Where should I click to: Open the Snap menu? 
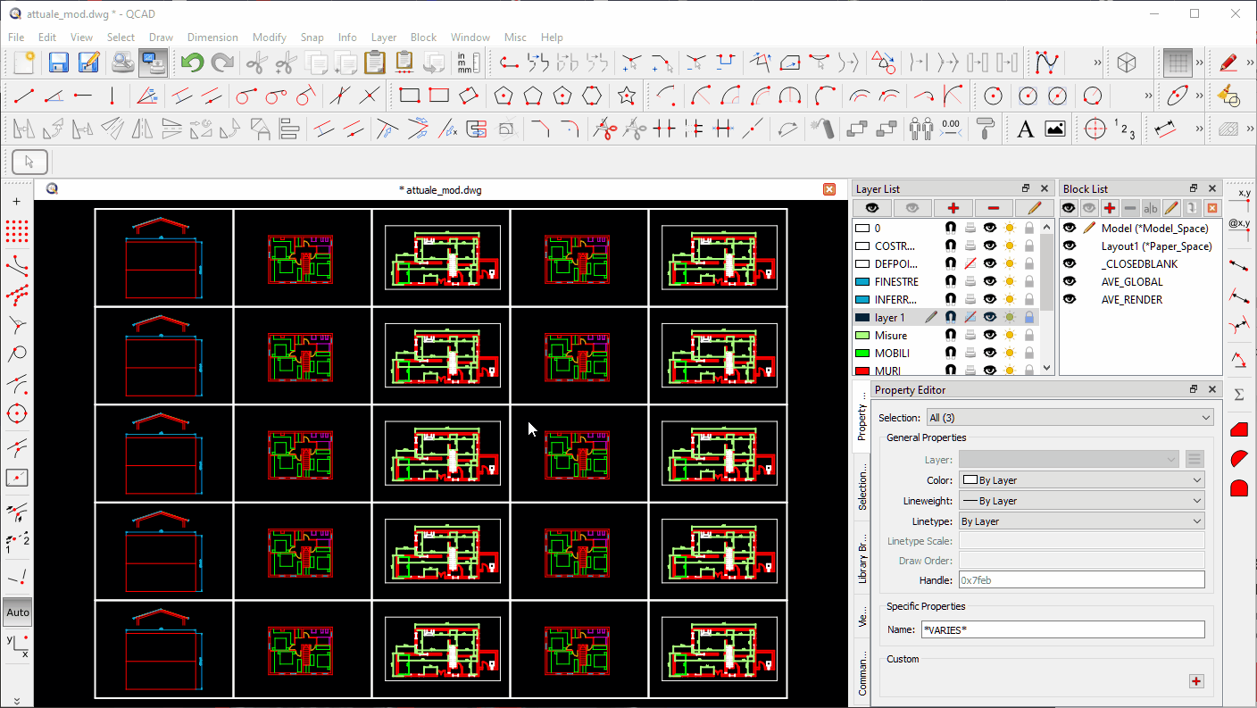click(312, 37)
